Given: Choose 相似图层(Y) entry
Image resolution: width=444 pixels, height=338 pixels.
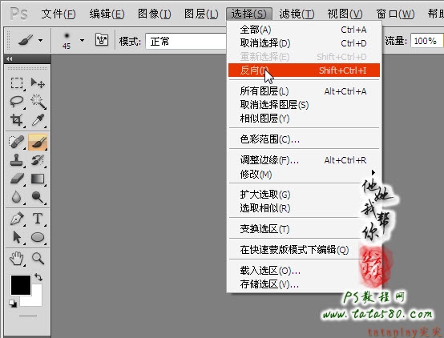Looking at the screenshot, I should pyautogui.click(x=304, y=119).
